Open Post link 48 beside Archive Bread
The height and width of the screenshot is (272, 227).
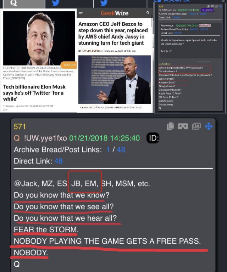(x=121, y=149)
